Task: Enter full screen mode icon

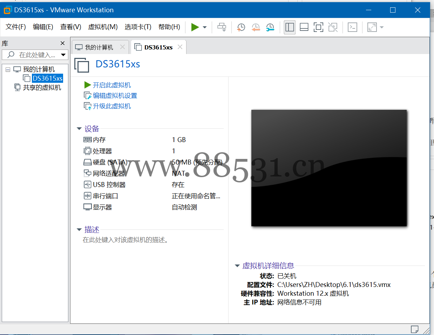Action: (318, 27)
